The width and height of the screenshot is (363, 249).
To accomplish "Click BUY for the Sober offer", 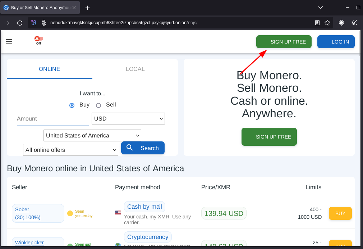I will click(x=340, y=213).
